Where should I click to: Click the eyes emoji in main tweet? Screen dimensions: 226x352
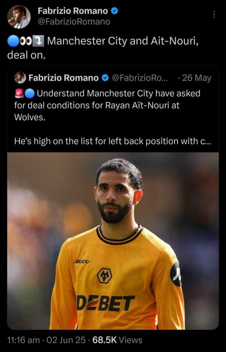click(26, 41)
